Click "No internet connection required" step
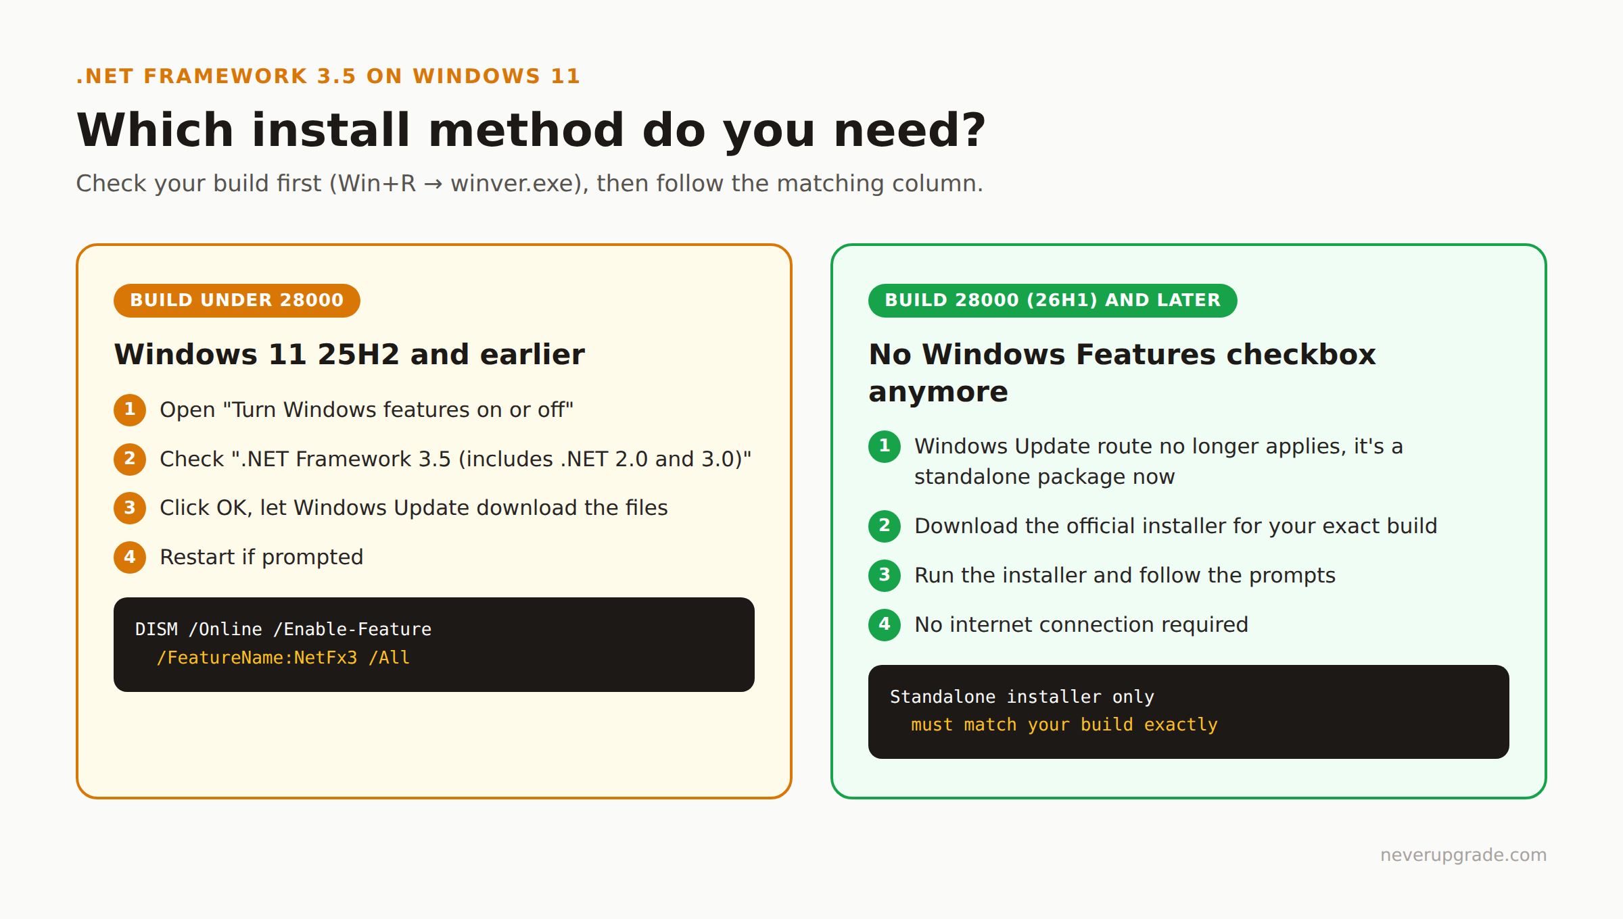This screenshot has width=1623, height=919. tap(1081, 624)
